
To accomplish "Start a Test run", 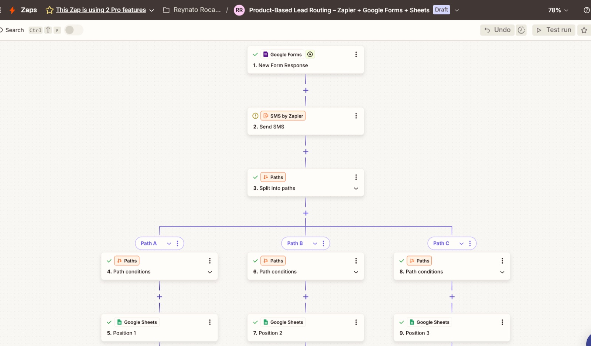I will pyautogui.click(x=554, y=30).
